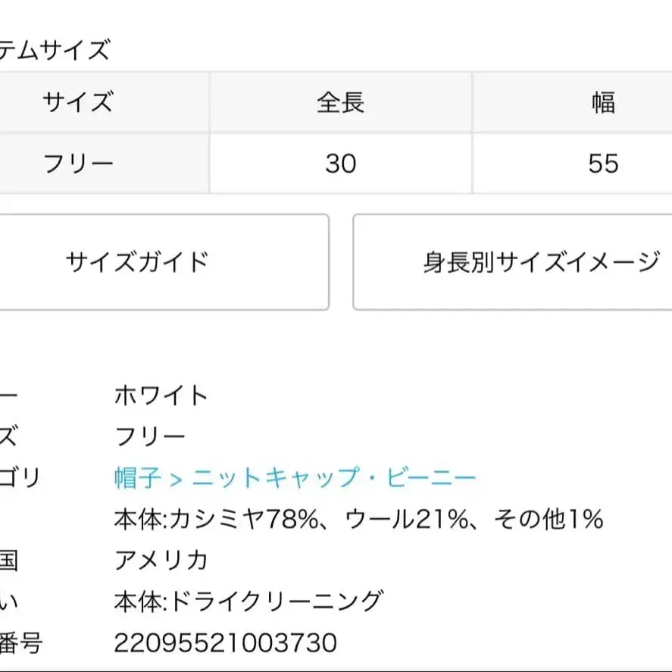Click the ウール21% material text
672x672 pixels.
pyautogui.click(x=407, y=518)
